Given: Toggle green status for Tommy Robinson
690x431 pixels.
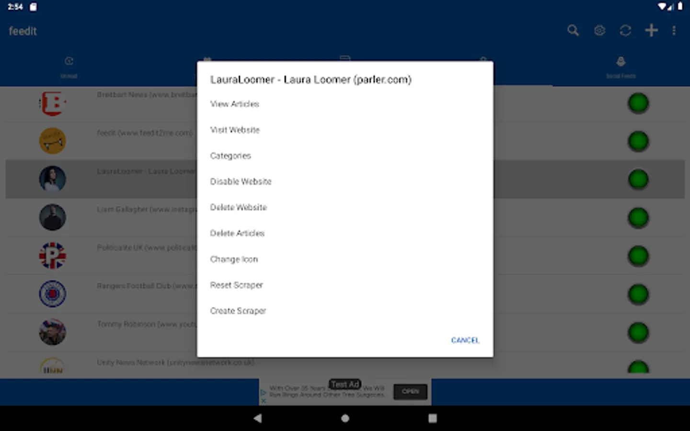Looking at the screenshot, I should click(x=638, y=332).
